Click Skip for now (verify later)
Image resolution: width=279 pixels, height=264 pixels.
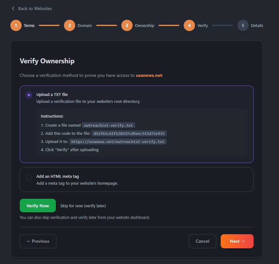[x=83, y=206]
